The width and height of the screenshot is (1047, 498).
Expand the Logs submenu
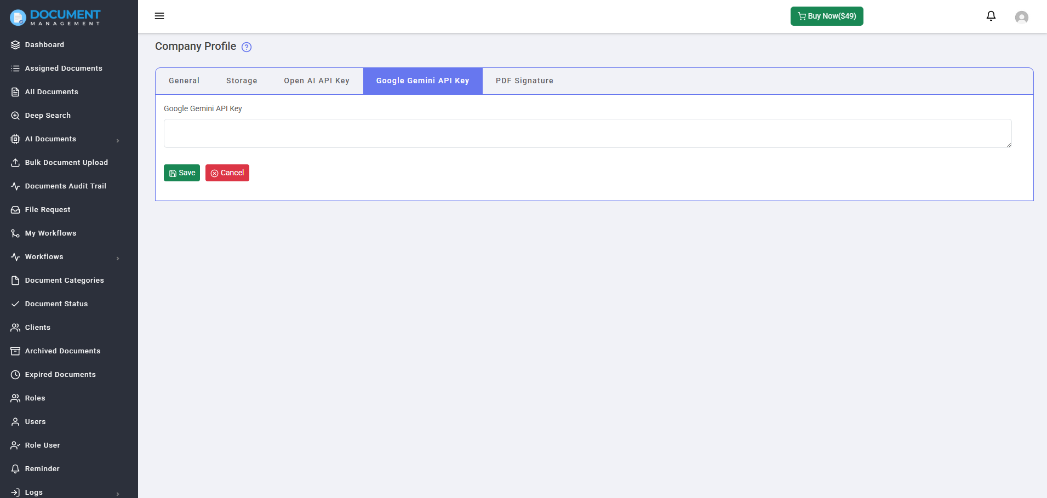coord(117,493)
